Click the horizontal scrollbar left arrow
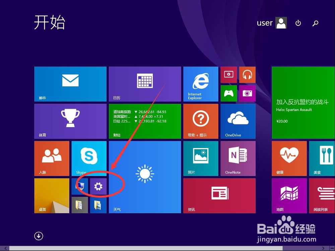This screenshot has height=251, width=335. pos(5,248)
